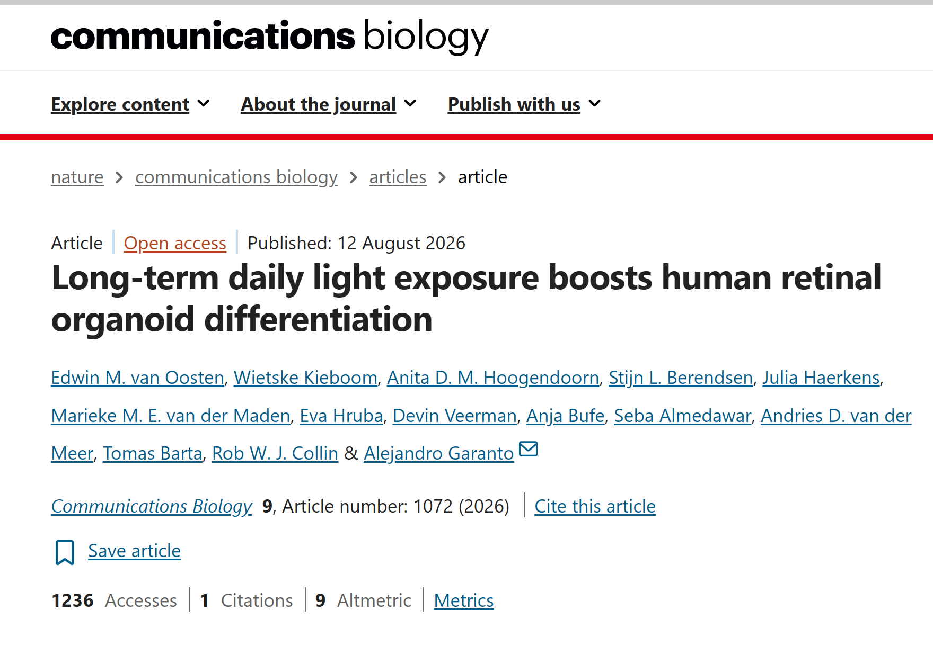
Task: Open the Metrics link
Action: point(464,600)
